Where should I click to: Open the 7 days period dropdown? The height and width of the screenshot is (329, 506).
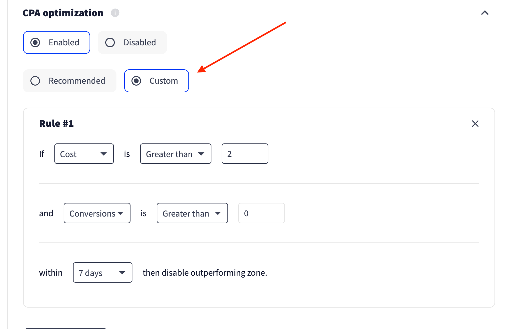(103, 272)
